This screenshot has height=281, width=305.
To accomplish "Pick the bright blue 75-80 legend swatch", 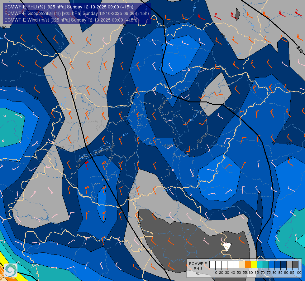I will pyautogui.click(x=272, y=265).
